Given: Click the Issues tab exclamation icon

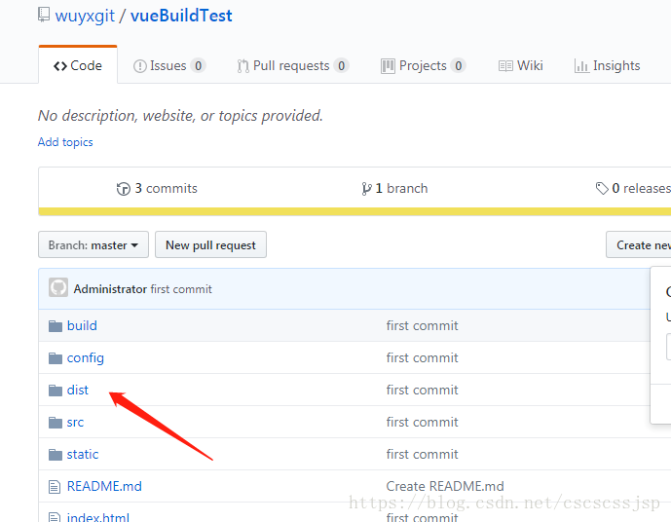Looking at the screenshot, I should click(139, 66).
